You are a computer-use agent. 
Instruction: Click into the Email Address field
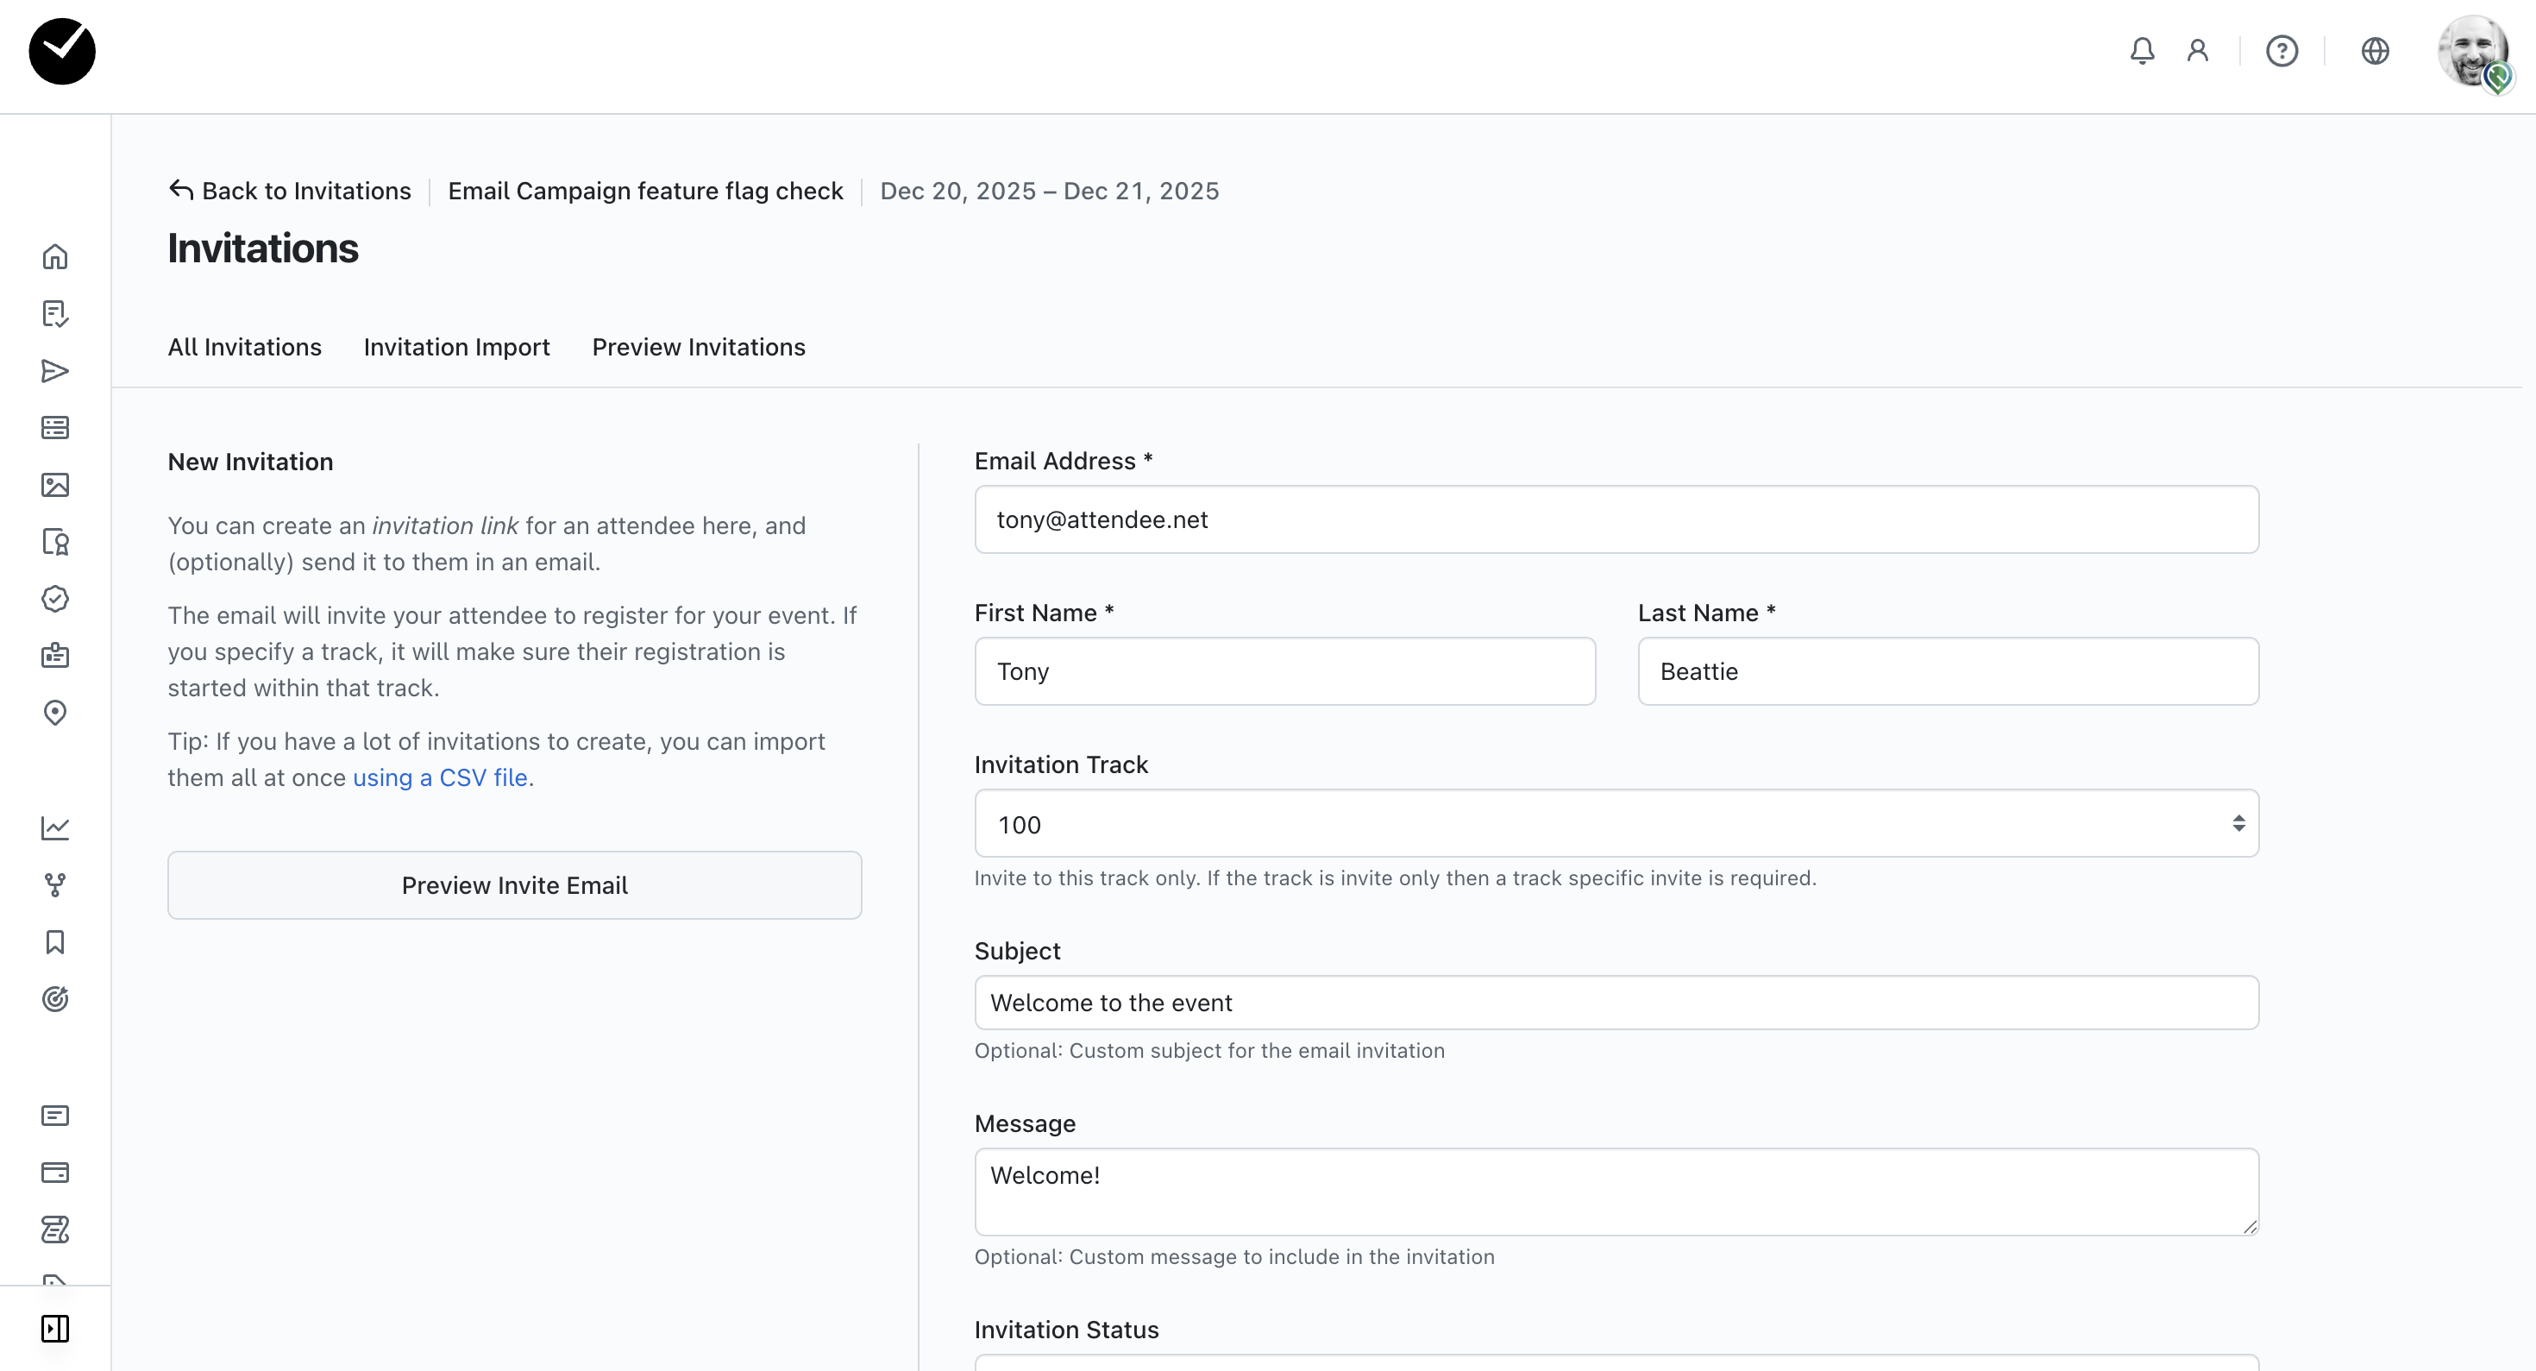click(x=1616, y=519)
